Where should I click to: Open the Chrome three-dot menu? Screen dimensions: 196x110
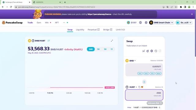(193, 7)
